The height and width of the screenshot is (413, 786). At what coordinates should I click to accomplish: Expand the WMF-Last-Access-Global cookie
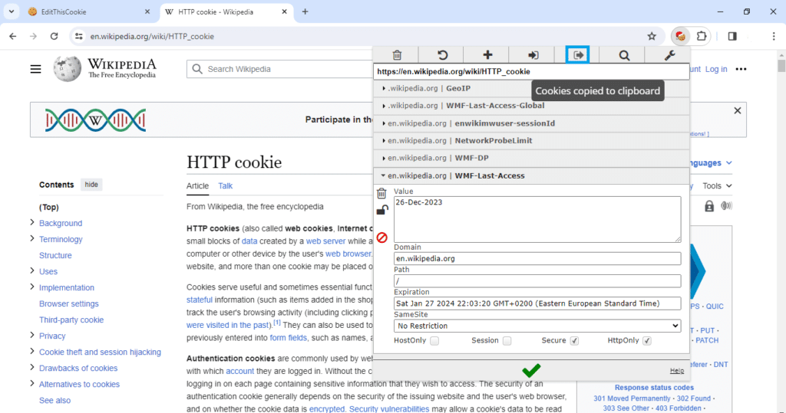[531, 106]
